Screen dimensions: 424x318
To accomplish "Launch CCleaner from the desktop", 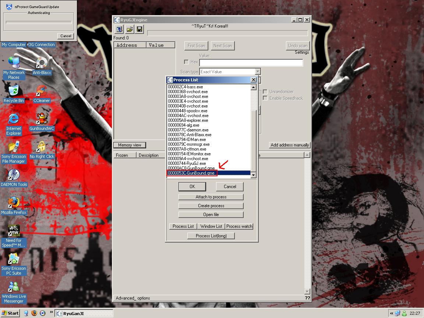I will [42, 93].
